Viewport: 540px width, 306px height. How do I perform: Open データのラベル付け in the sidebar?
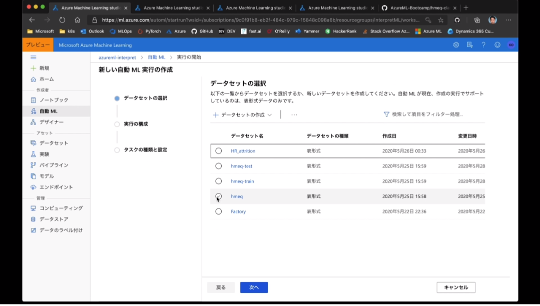tap(57, 230)
